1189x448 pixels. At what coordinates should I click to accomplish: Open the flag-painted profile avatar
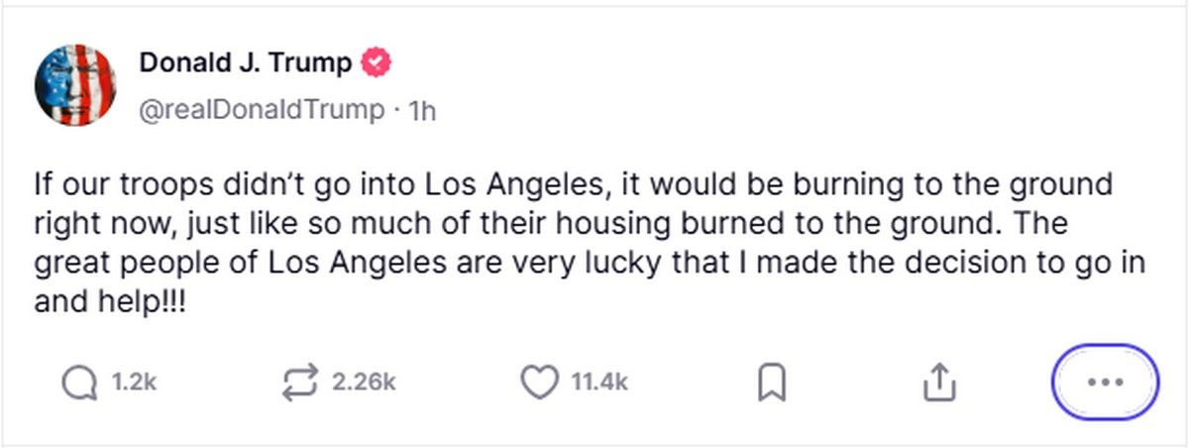pos(75,85)
